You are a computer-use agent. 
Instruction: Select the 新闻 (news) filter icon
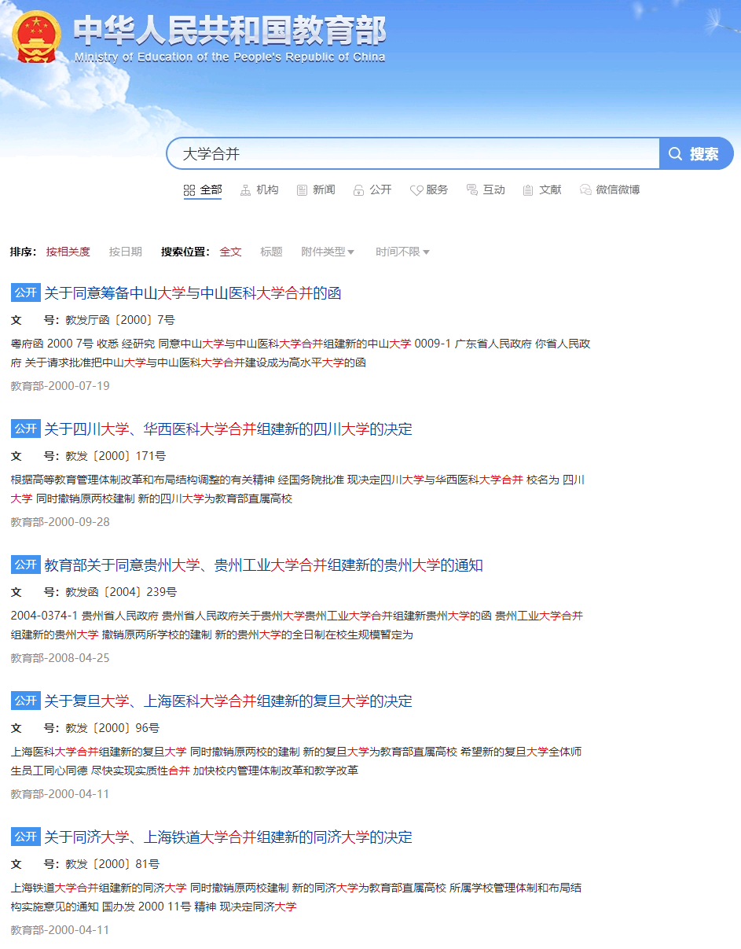(302, 189)
